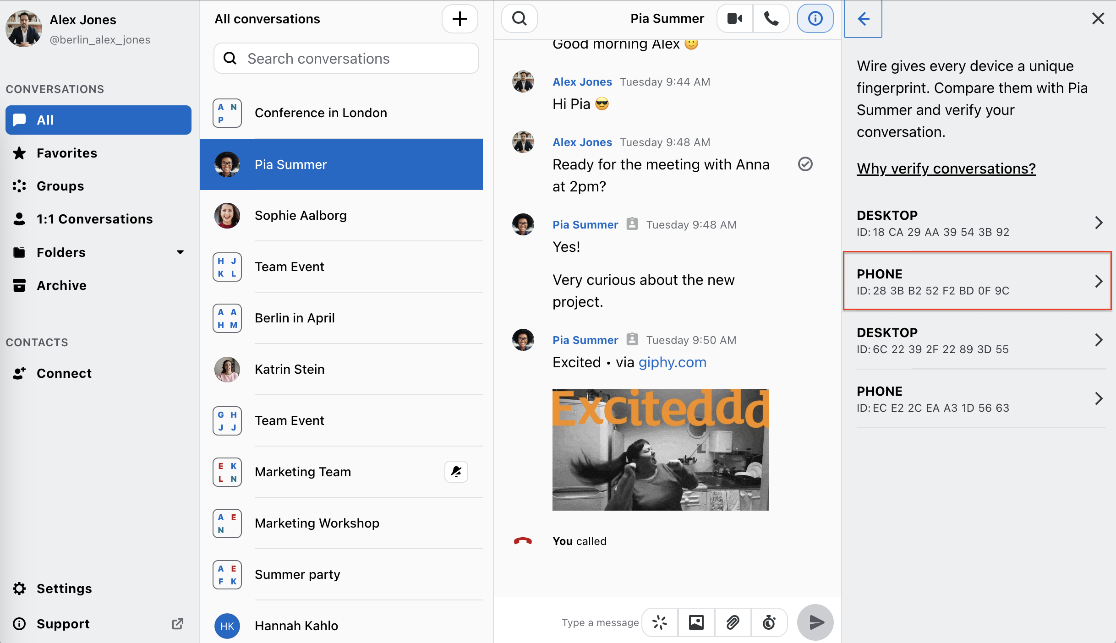1116x643 pixels.
Task: Focus the Search conversations field
Action: tap(346, 59)
